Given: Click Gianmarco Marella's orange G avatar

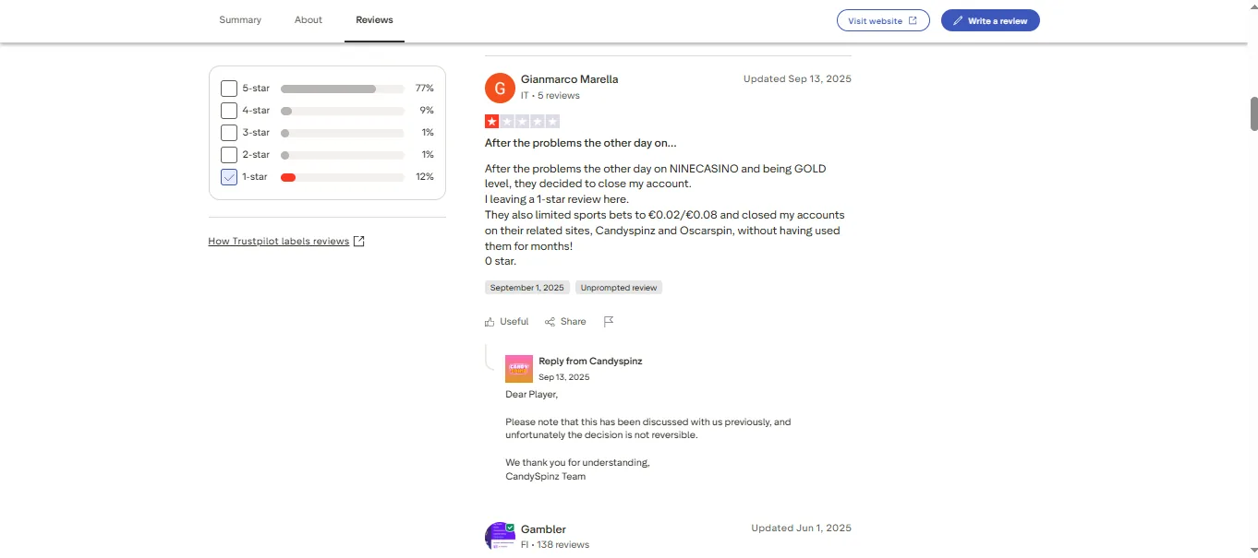Looking at the screenshot, I should (x=500, y=88).
